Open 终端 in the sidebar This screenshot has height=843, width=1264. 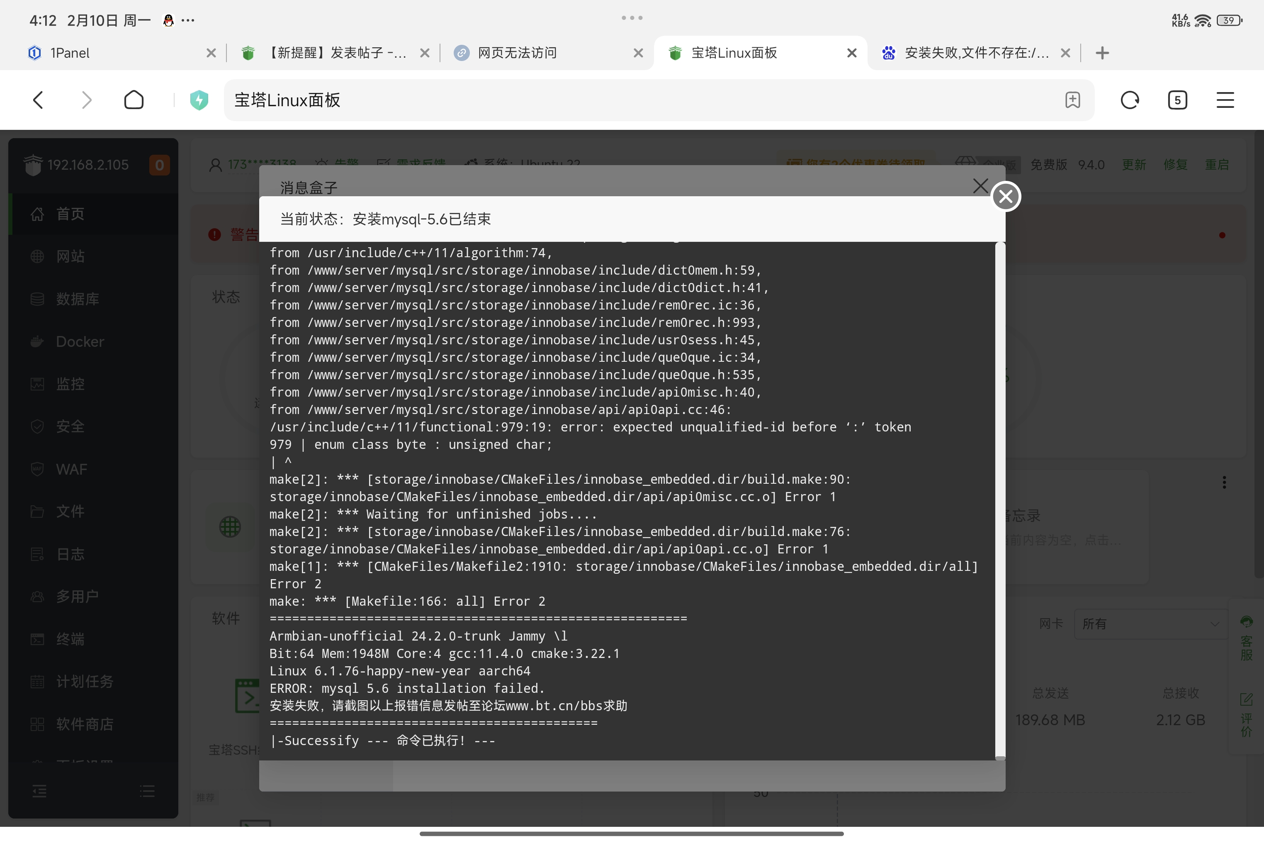click(x=93, y=639)
